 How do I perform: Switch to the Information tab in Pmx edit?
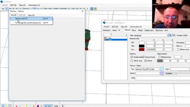click(x=107, y=30)
